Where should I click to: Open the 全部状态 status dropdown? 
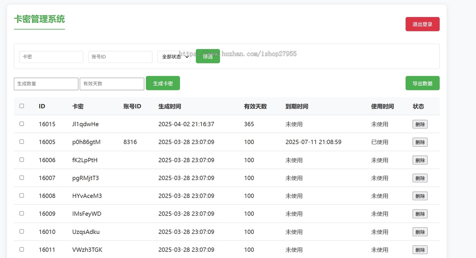174,57
